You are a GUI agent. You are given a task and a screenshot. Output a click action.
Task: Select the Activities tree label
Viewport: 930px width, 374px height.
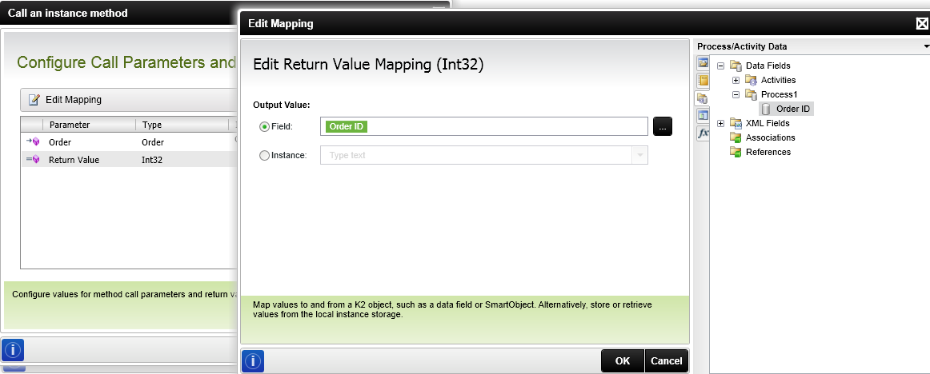(778, 80)
